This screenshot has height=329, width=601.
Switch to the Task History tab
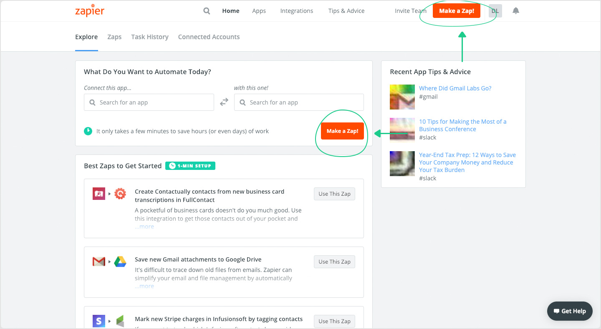click(149, 37)
